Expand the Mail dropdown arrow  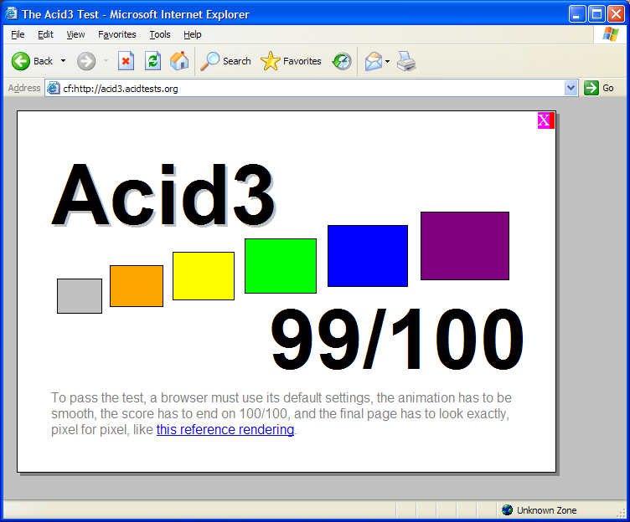[x=387, y=61]
